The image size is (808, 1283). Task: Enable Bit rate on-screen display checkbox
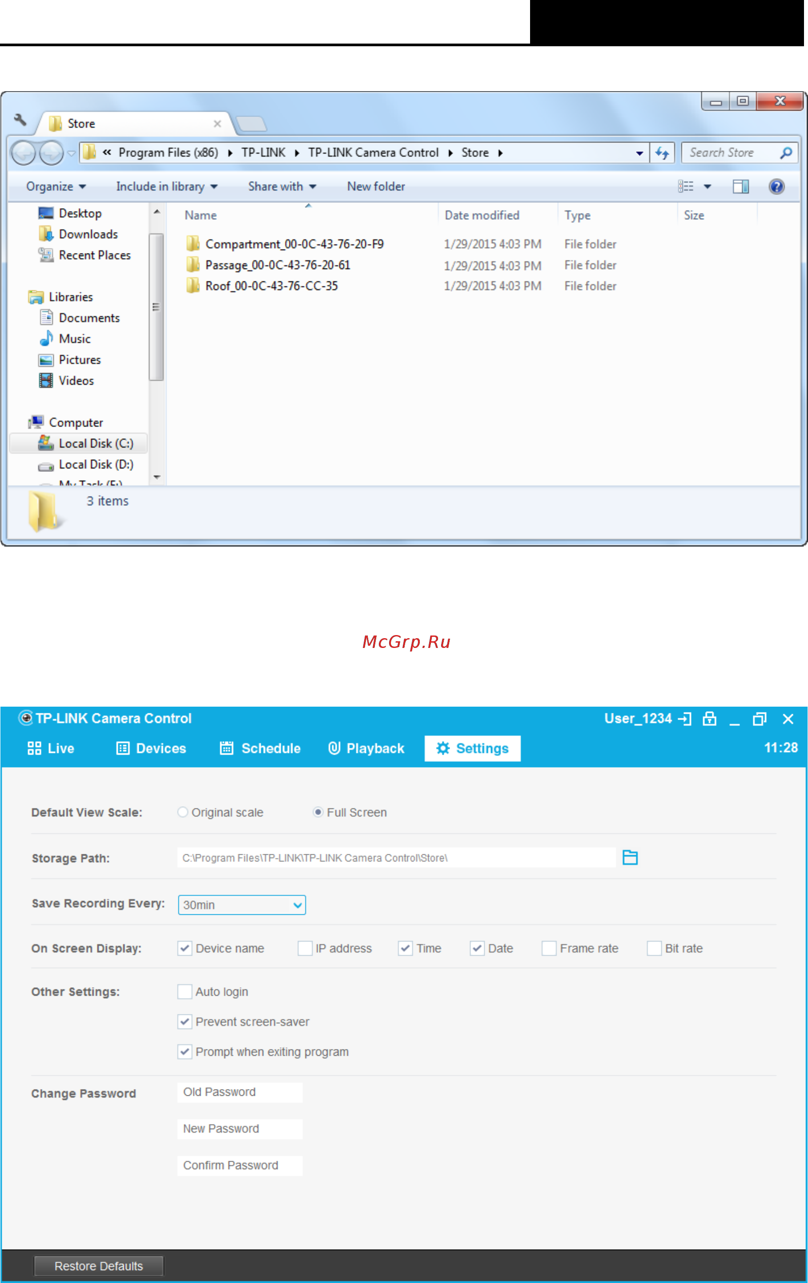click(654, 949)
